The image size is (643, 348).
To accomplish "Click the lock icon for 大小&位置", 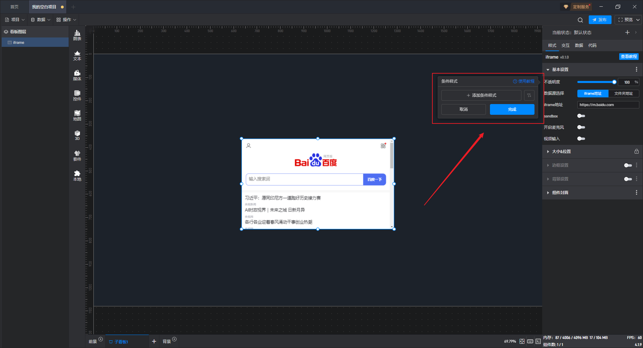I will (x=636, y=151).
